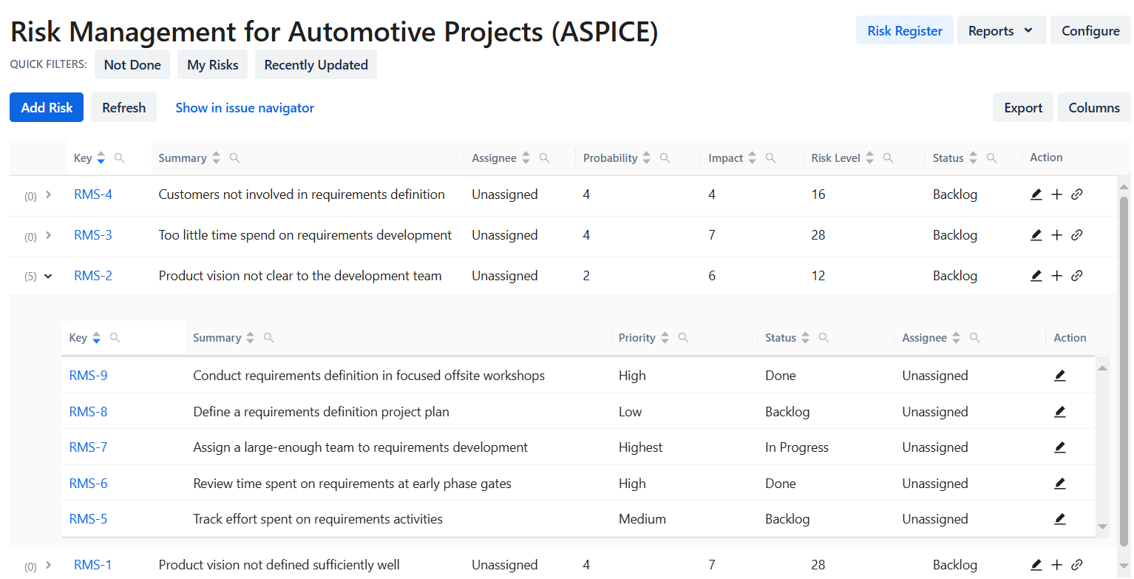The width and height of the screenshot is (1134, 579).
Task: Click the search icon beside Summary column header
Action: (x=234, y=158)
